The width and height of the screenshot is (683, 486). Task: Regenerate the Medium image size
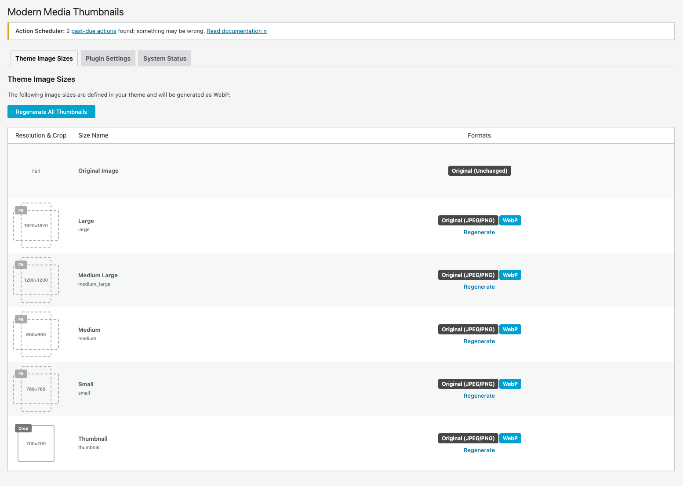pos(479,341)
